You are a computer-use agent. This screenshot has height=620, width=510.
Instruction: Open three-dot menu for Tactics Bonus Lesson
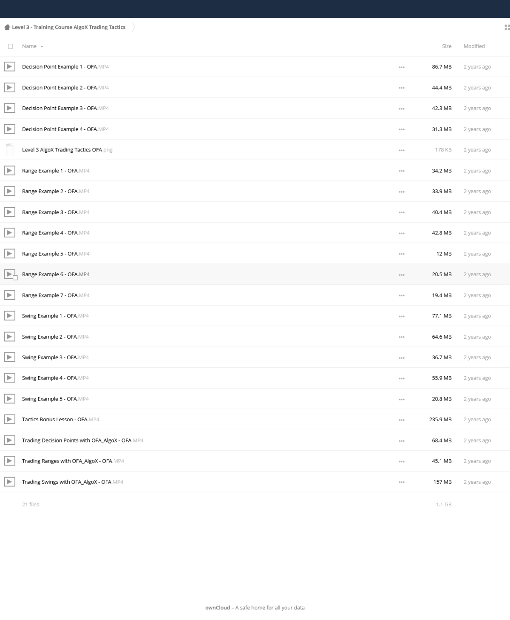click(x=402, y=420)
